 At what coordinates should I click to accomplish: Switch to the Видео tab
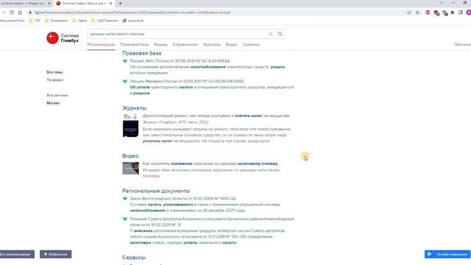coord(232,44)
